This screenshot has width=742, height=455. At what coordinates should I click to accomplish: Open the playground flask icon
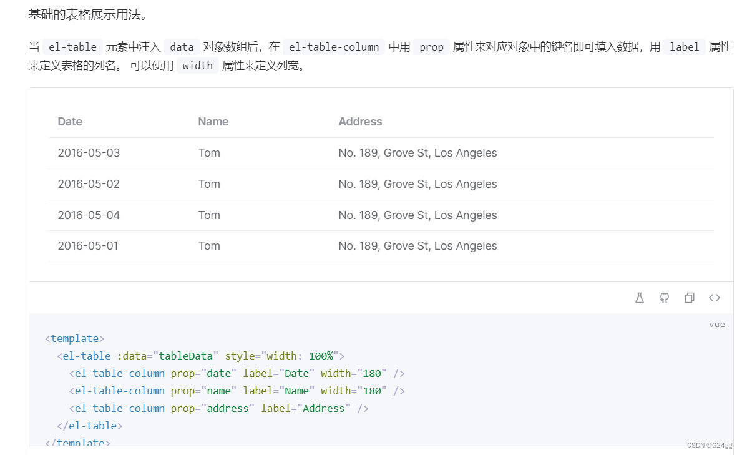pos(639,298)
